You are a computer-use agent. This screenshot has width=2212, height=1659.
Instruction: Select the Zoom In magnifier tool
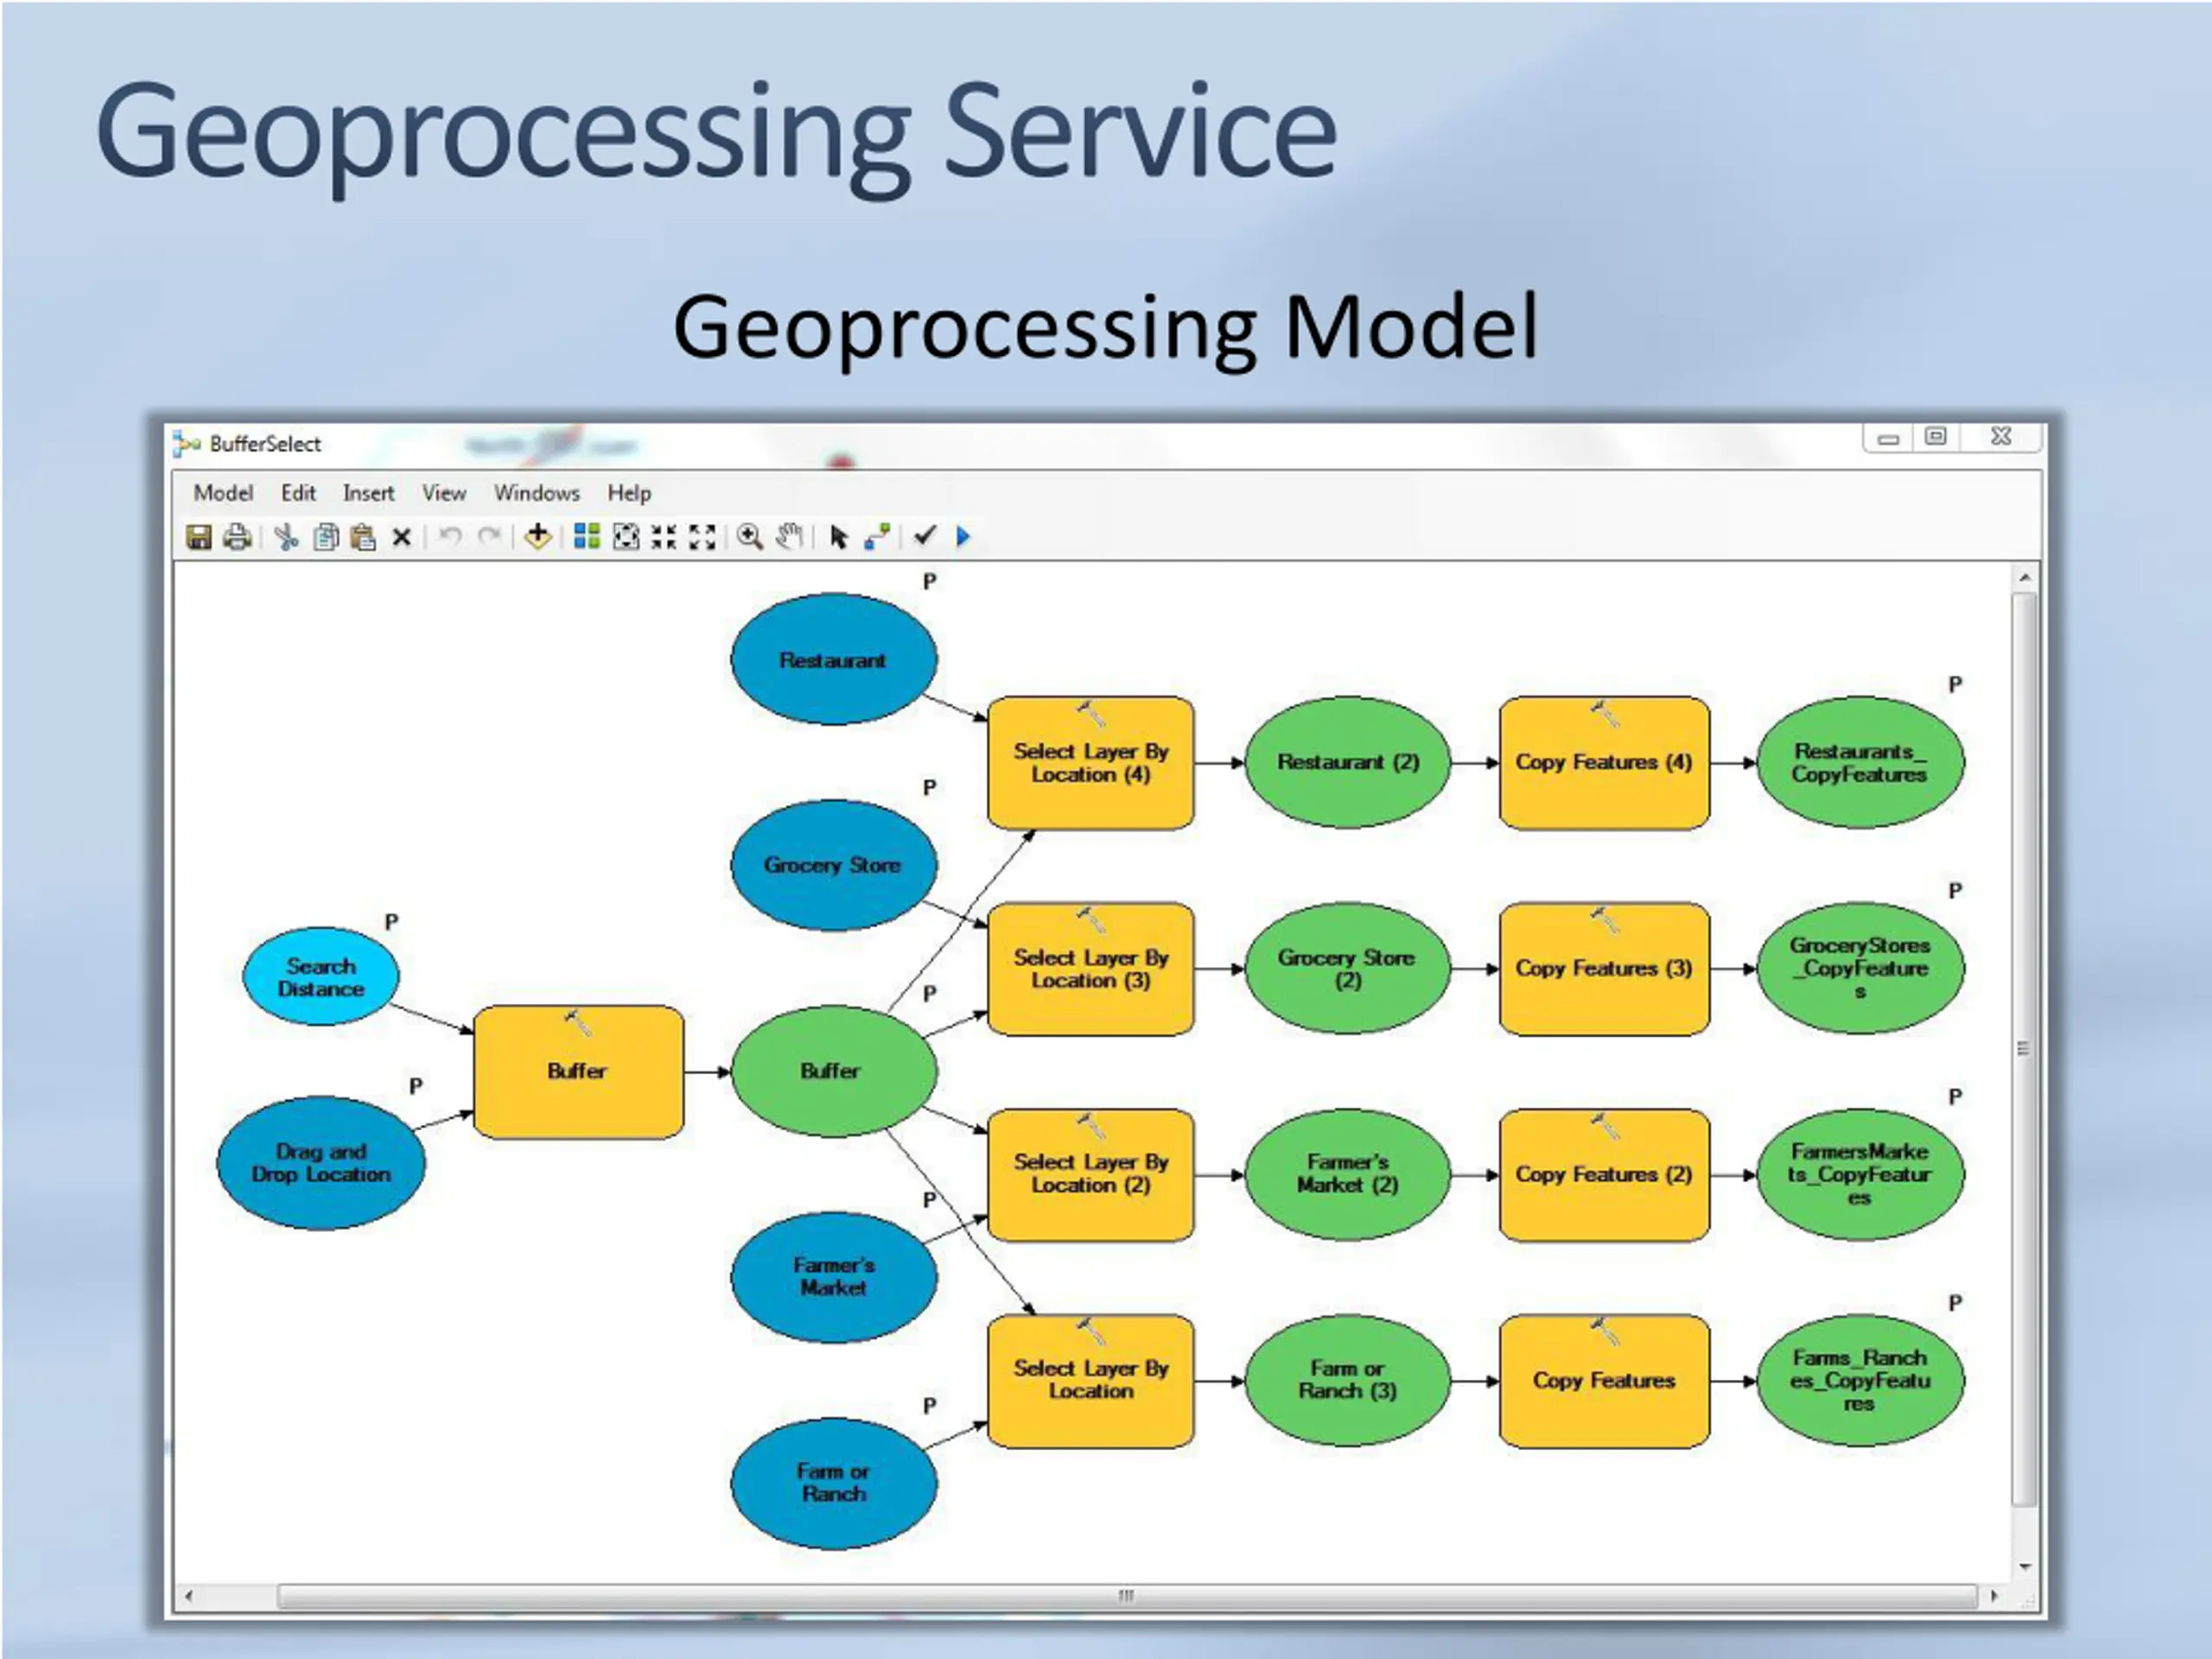750,537
